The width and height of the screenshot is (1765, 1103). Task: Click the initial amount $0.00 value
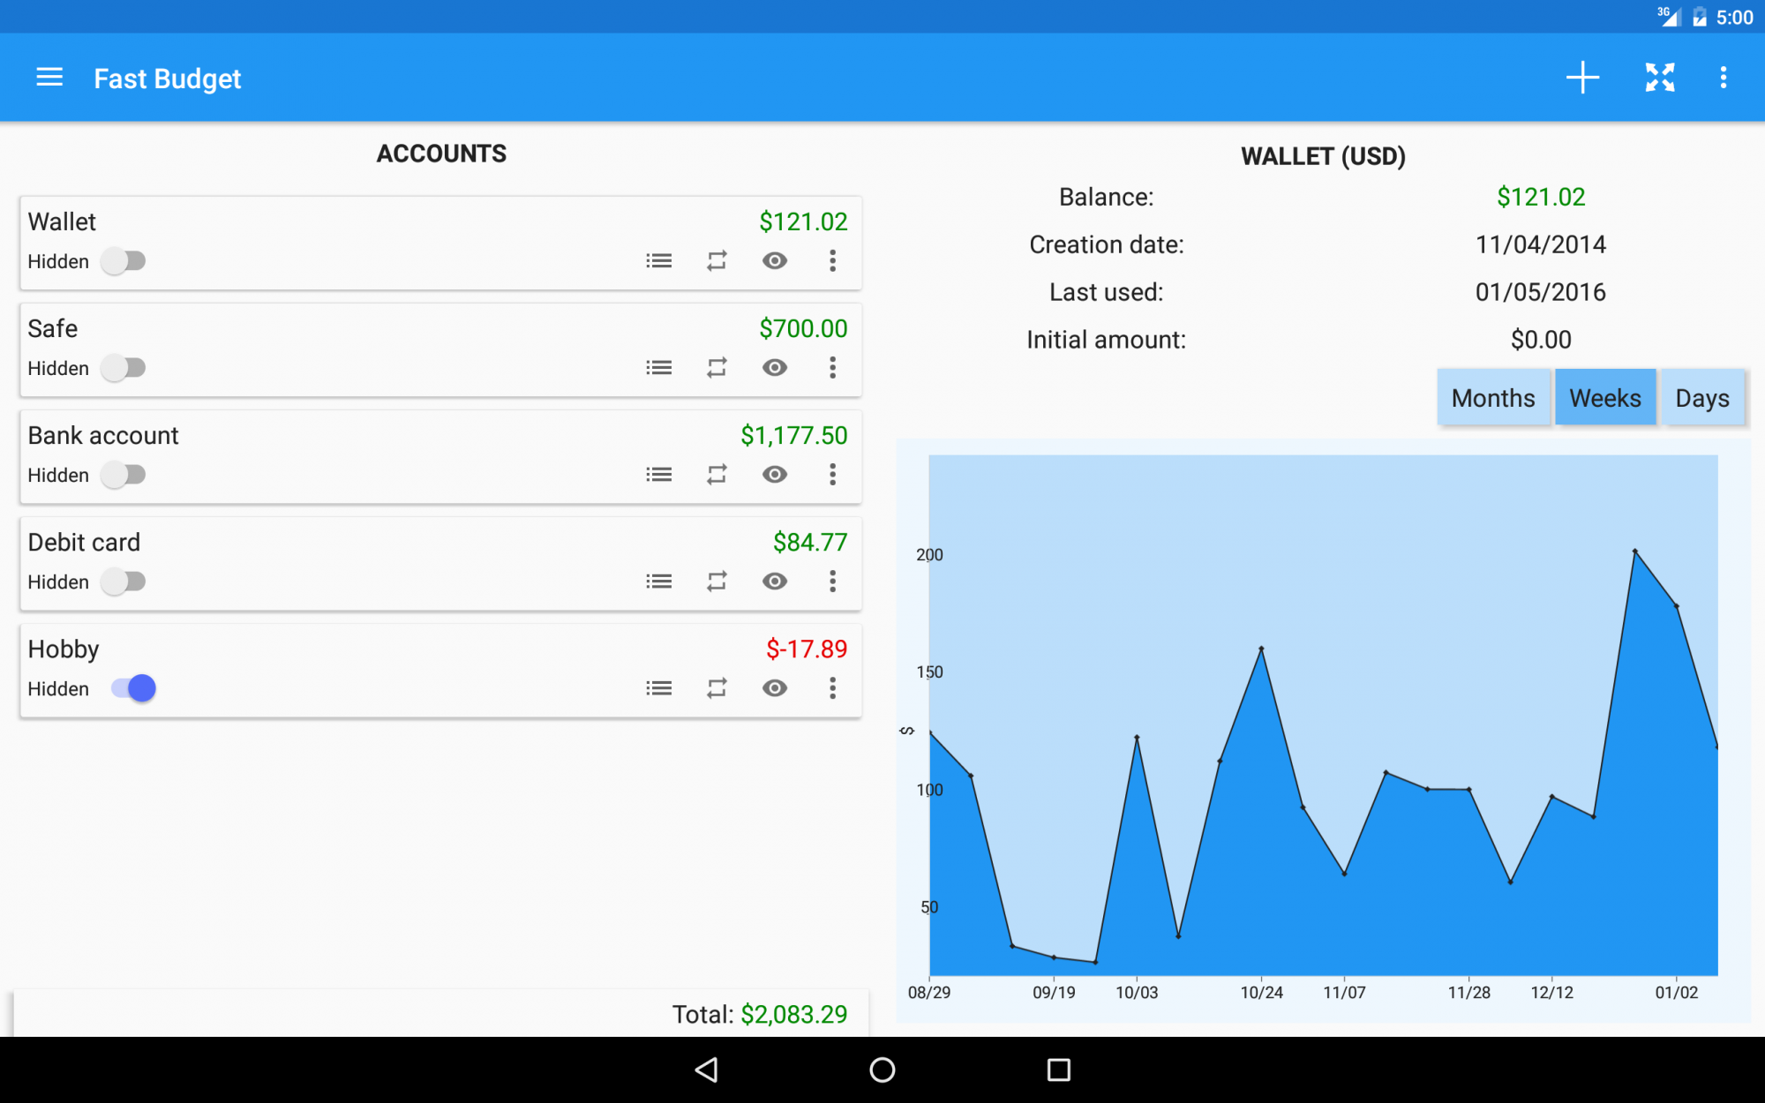click(1541, 340)
